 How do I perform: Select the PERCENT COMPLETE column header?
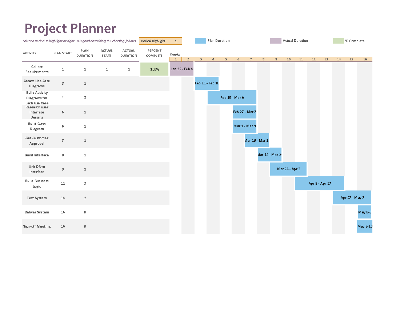(x=154, y=53)
